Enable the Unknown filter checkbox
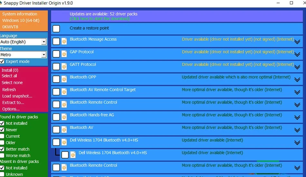 point(2,174)
